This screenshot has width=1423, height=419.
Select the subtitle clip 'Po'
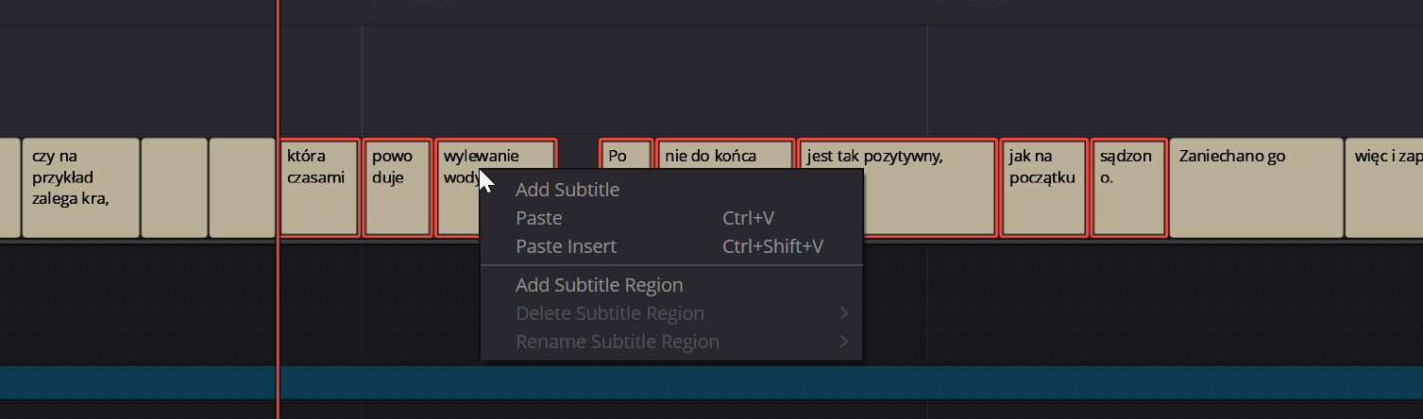click(626, 154)
